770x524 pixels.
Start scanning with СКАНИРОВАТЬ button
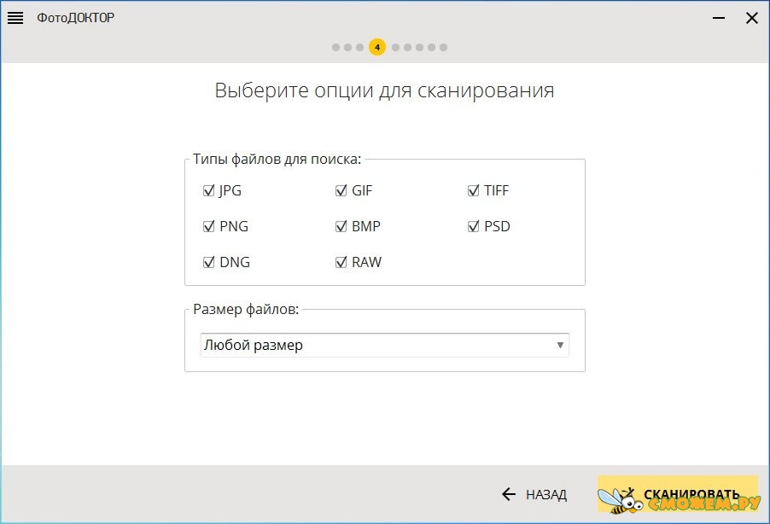tap(678, 494)
